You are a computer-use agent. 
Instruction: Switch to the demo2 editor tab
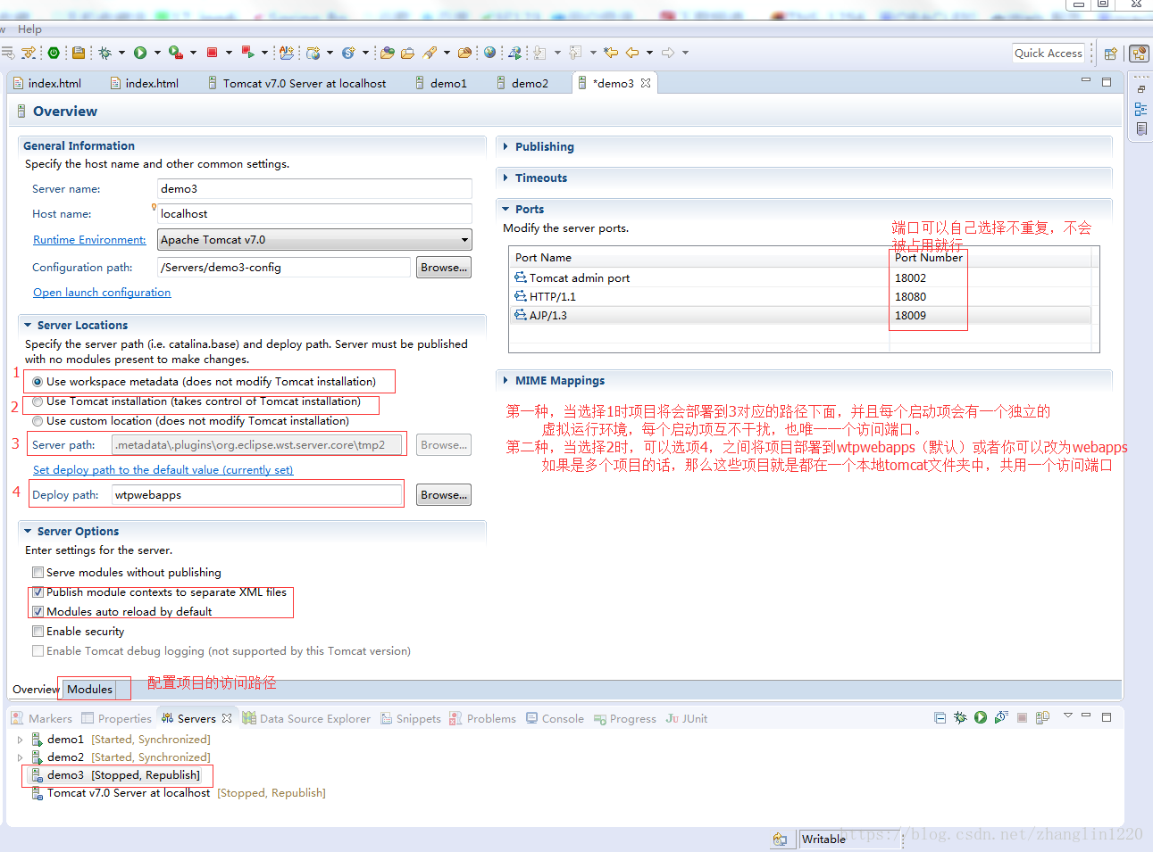coord(522,83)
